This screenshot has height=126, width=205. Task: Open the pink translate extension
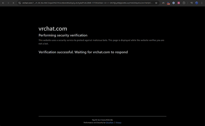[179, 3]
